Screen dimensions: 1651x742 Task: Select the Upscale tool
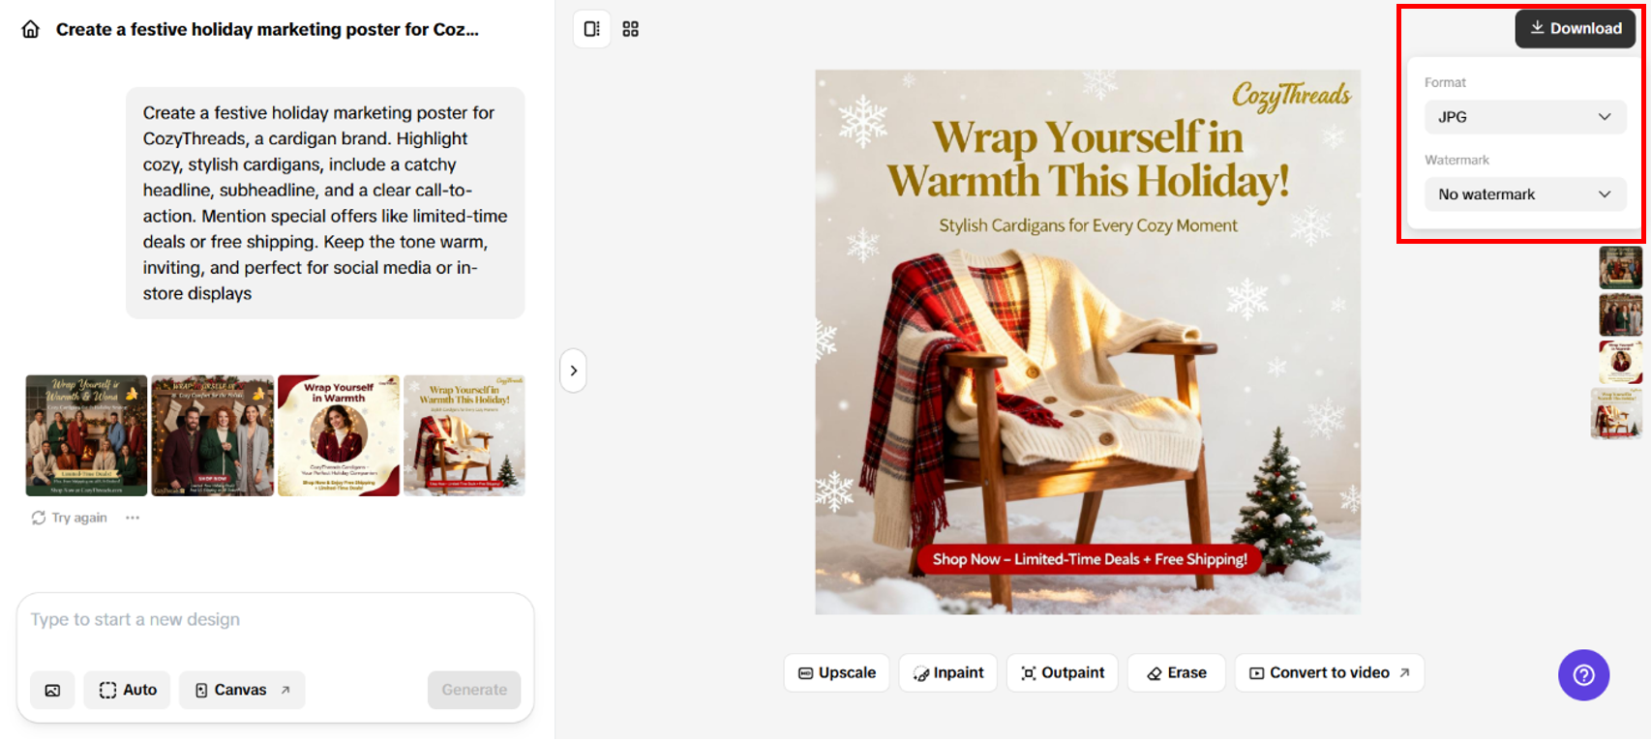[837, 672]
